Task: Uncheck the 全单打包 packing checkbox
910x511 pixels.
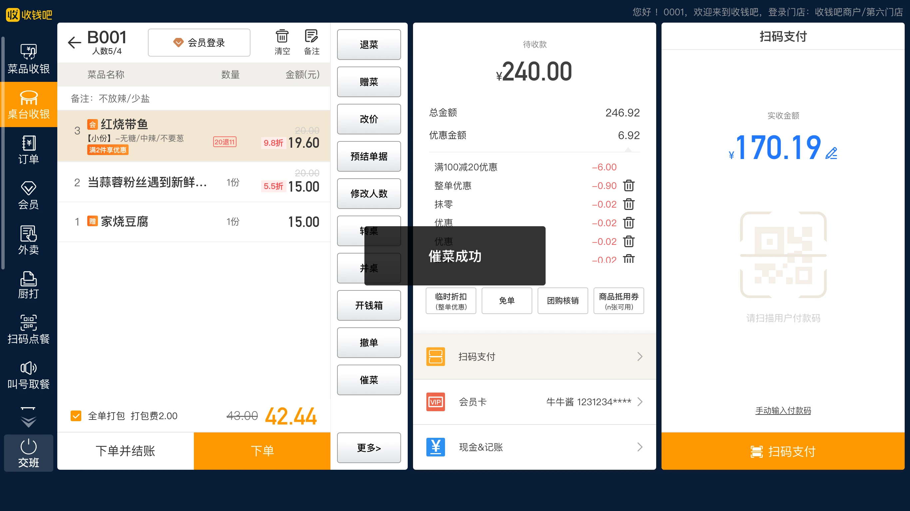Action: 76,416
